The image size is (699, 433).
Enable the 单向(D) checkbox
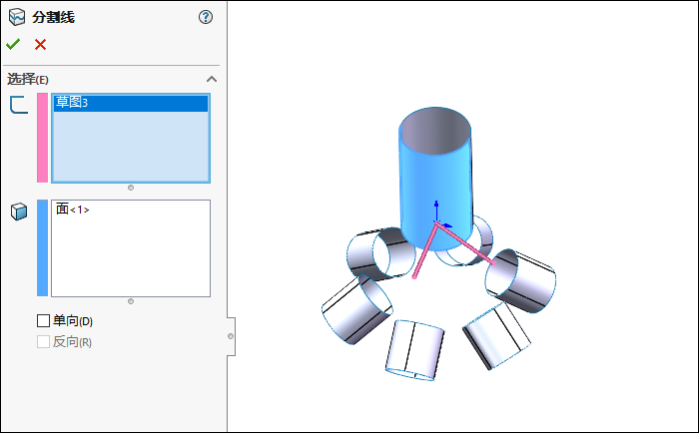tap(43, 320)
